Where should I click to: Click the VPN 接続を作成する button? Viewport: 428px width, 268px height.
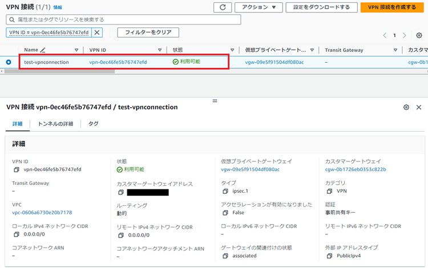click(391, 7)
